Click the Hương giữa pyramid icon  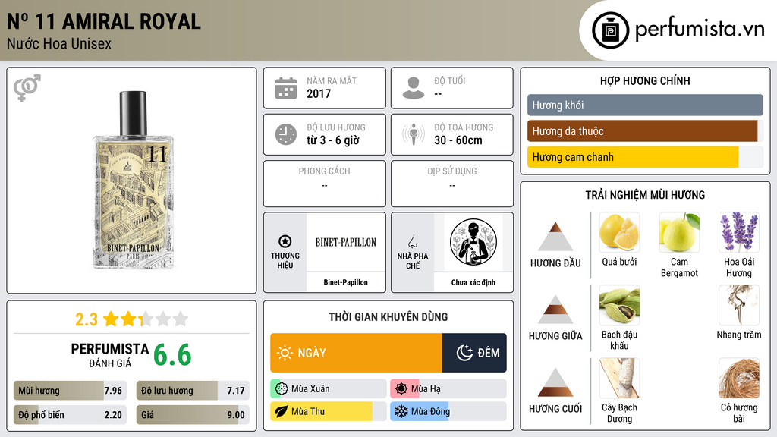[x=555, y=310]
